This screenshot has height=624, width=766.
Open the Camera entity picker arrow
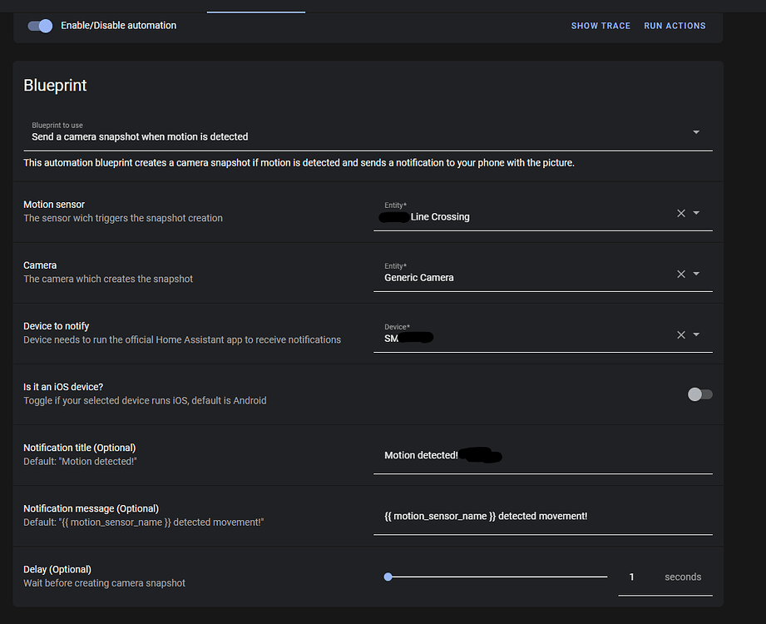click(x=697, y=274)
